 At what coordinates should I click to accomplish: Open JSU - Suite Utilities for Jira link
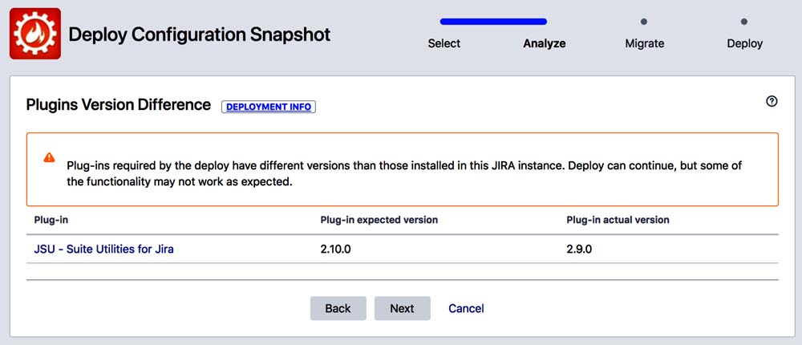pos(103,249)
